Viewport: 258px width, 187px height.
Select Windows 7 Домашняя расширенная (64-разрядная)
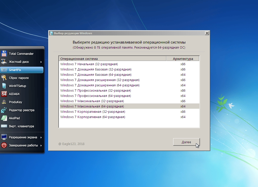pyautogui.click(x=130, y=85)
